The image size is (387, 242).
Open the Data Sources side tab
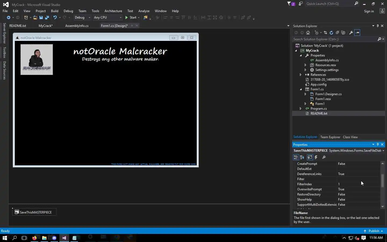pyautogui.click(x=4, y=70)
